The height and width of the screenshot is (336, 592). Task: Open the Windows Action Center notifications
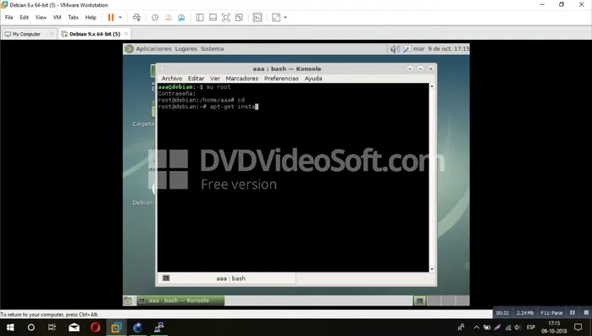(578, 327)
